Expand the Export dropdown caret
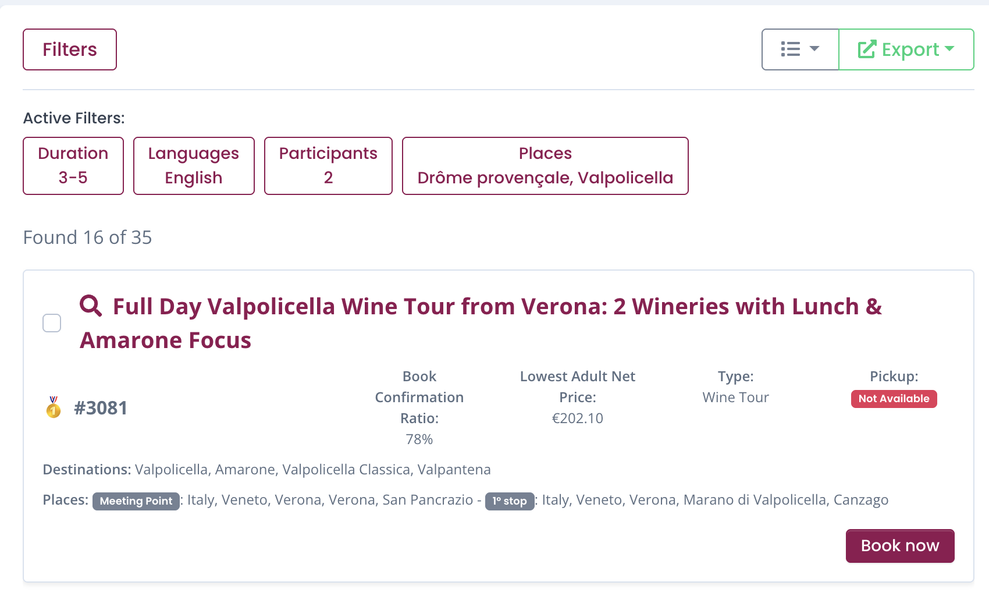This screenshot has height=596, width=989. 949,49
